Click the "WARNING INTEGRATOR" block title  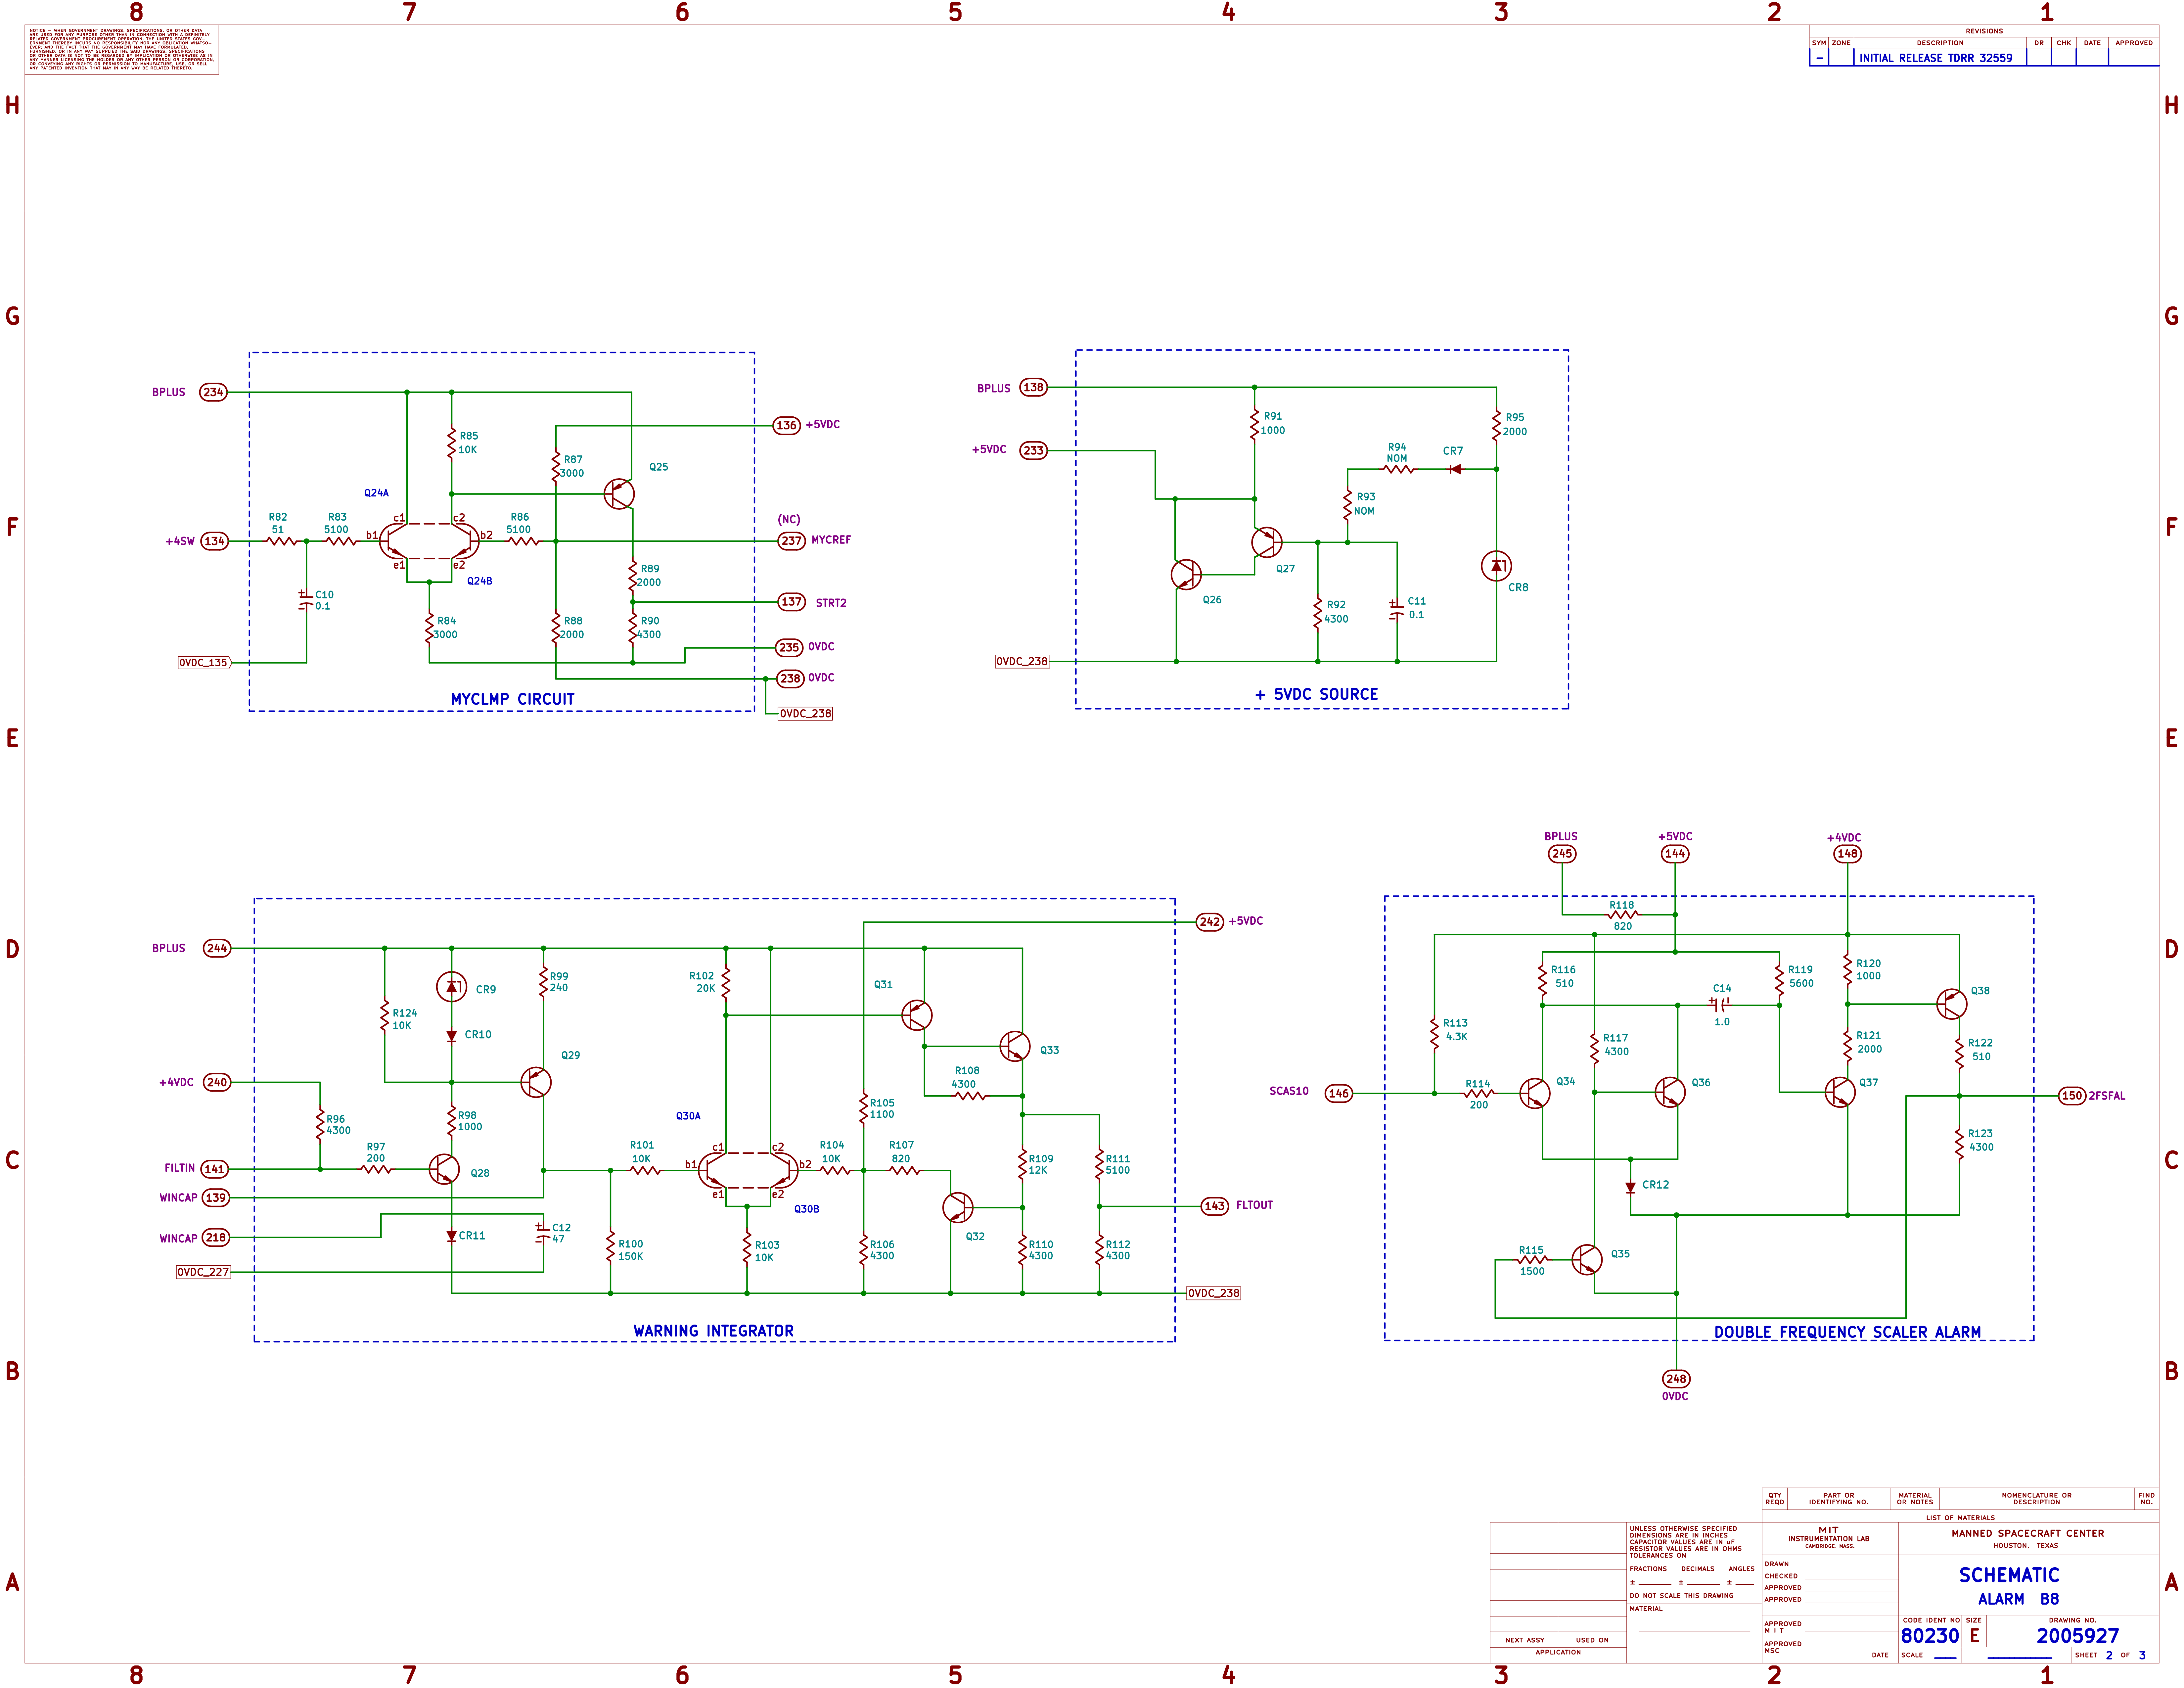click(714, 1331)
